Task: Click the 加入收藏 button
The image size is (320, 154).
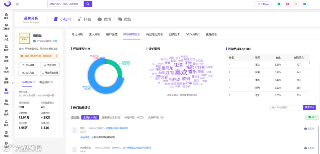Action: point(28,65)
